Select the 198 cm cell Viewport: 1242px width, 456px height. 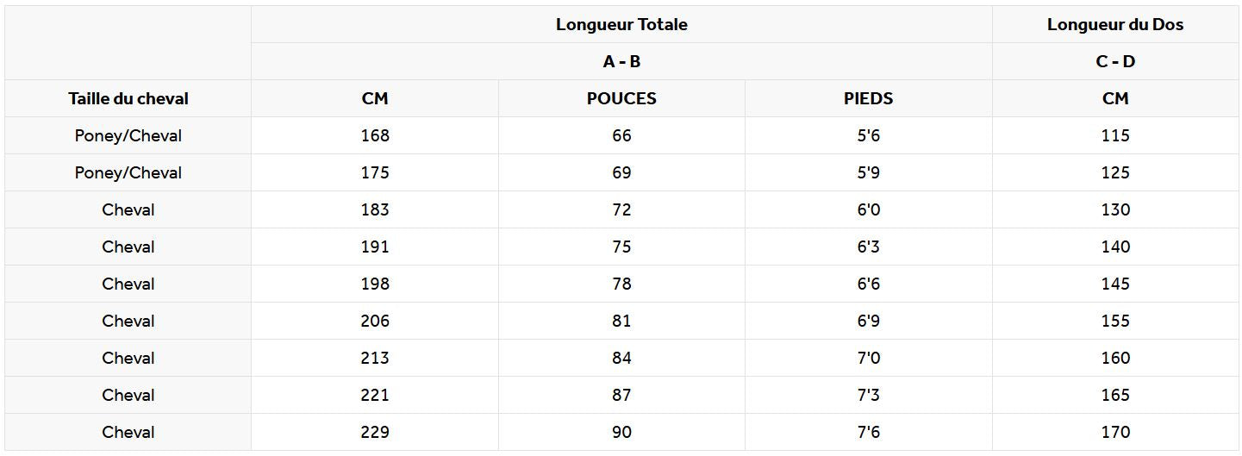pyautogui.click(x=375, y=284)
